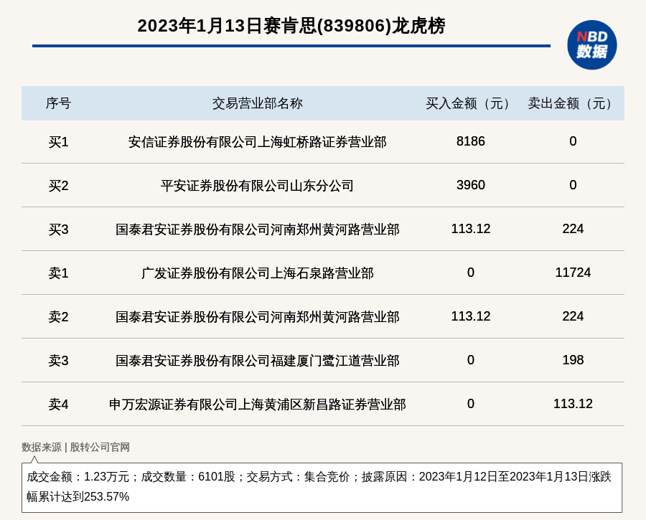Click 国泰君安证券 福建厦门鹭江道营业部 name

click(x=258, y=361)
